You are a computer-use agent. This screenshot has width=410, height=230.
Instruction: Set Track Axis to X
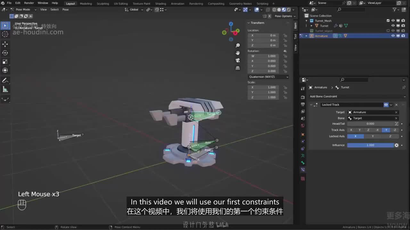(x=351, y=130)
